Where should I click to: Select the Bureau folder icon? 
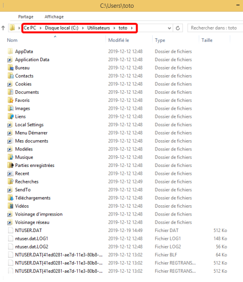[10, 68]
